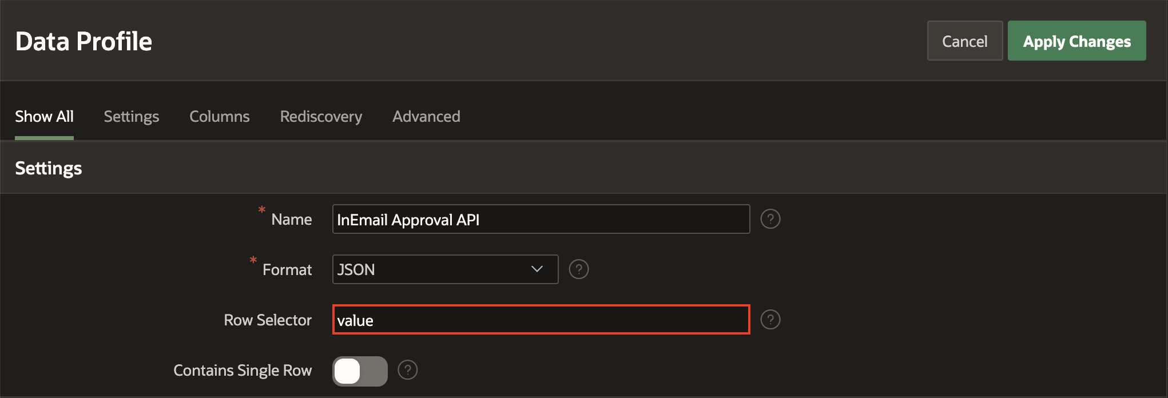View help for Contains Single Row

pyautogui.click(x=407, y=370)
